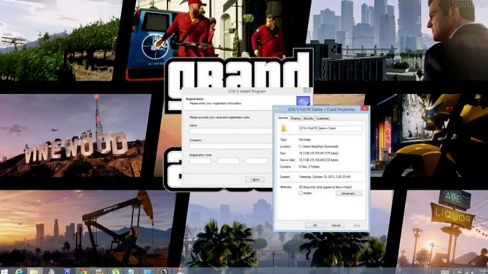Click the installer logo icon
The width and height of the screenshot is (488, 274).
pos(303,101)
